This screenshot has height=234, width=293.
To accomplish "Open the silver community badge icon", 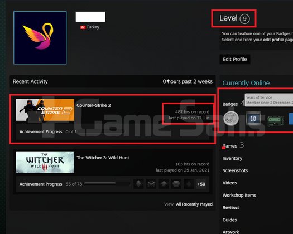I will 231,118.
